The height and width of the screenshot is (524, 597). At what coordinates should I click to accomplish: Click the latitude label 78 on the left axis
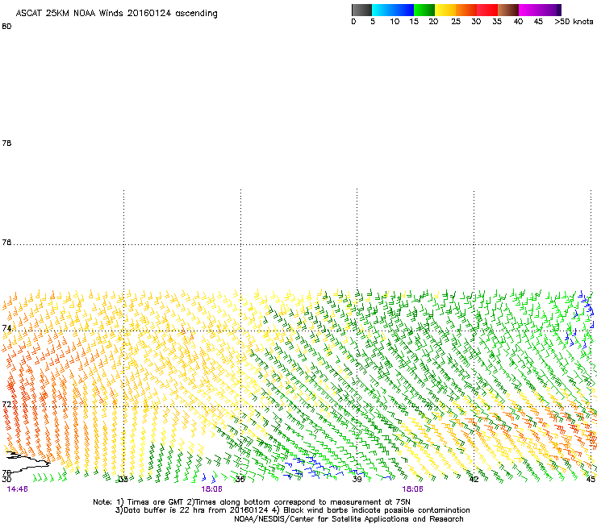[6, 143]
